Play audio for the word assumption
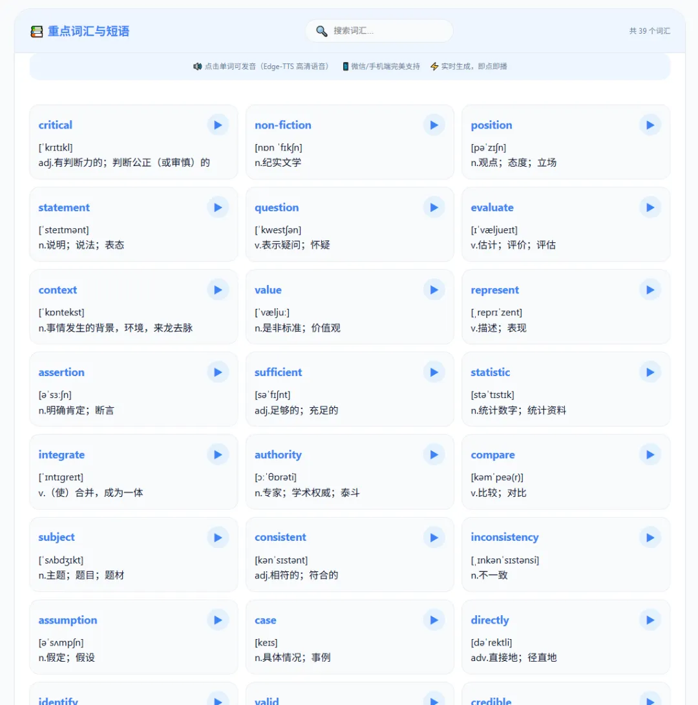This screenshot has height=705, width=698. coord(218,620)
